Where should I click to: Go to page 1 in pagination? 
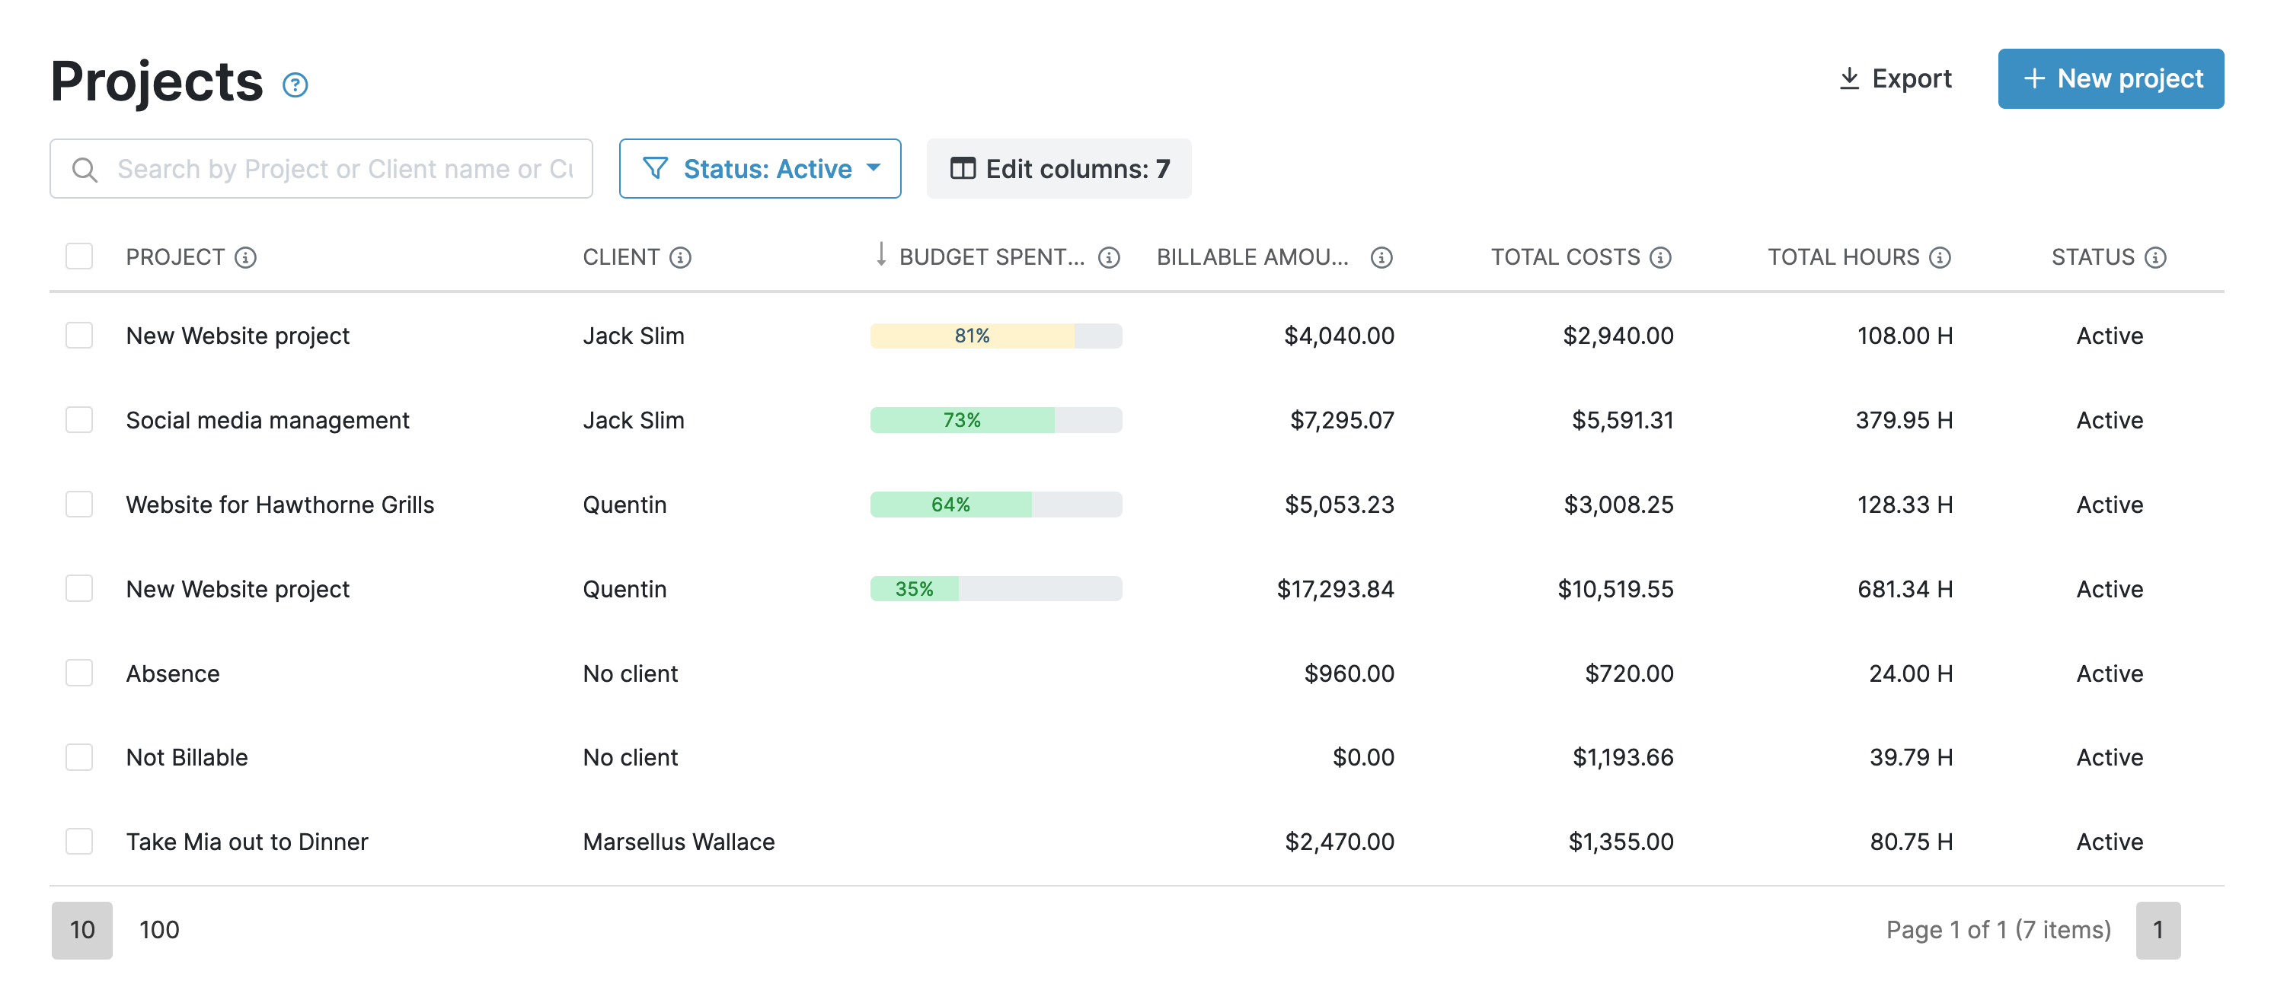coord(2158,929)
